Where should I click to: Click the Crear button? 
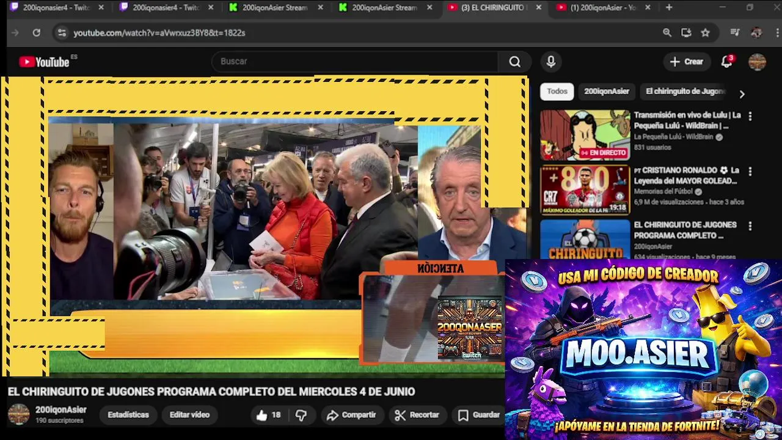[x=687, y=62]
